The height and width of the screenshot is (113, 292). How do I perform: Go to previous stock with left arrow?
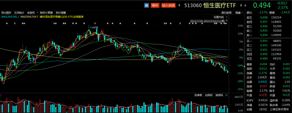(179, 5)
